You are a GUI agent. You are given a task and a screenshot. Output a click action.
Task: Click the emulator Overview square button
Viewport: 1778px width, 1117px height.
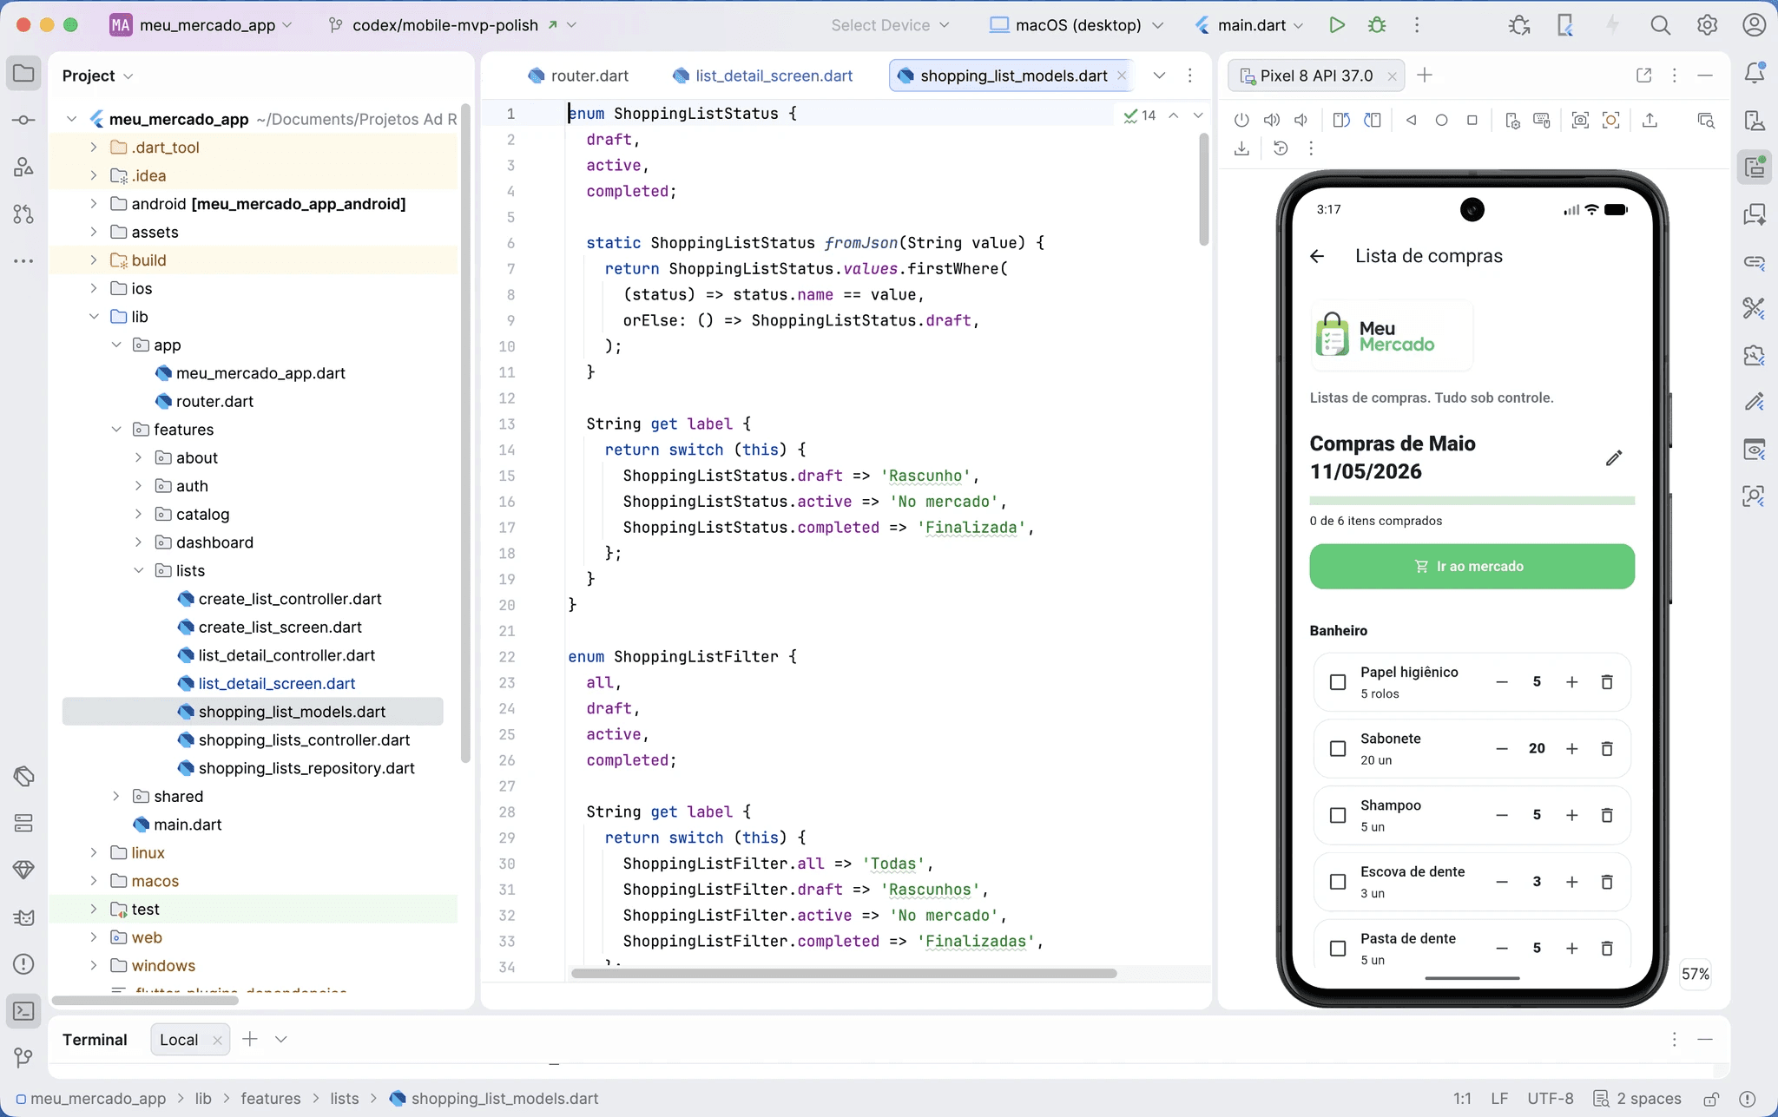pyautogui.click(x=1472, y=120)
